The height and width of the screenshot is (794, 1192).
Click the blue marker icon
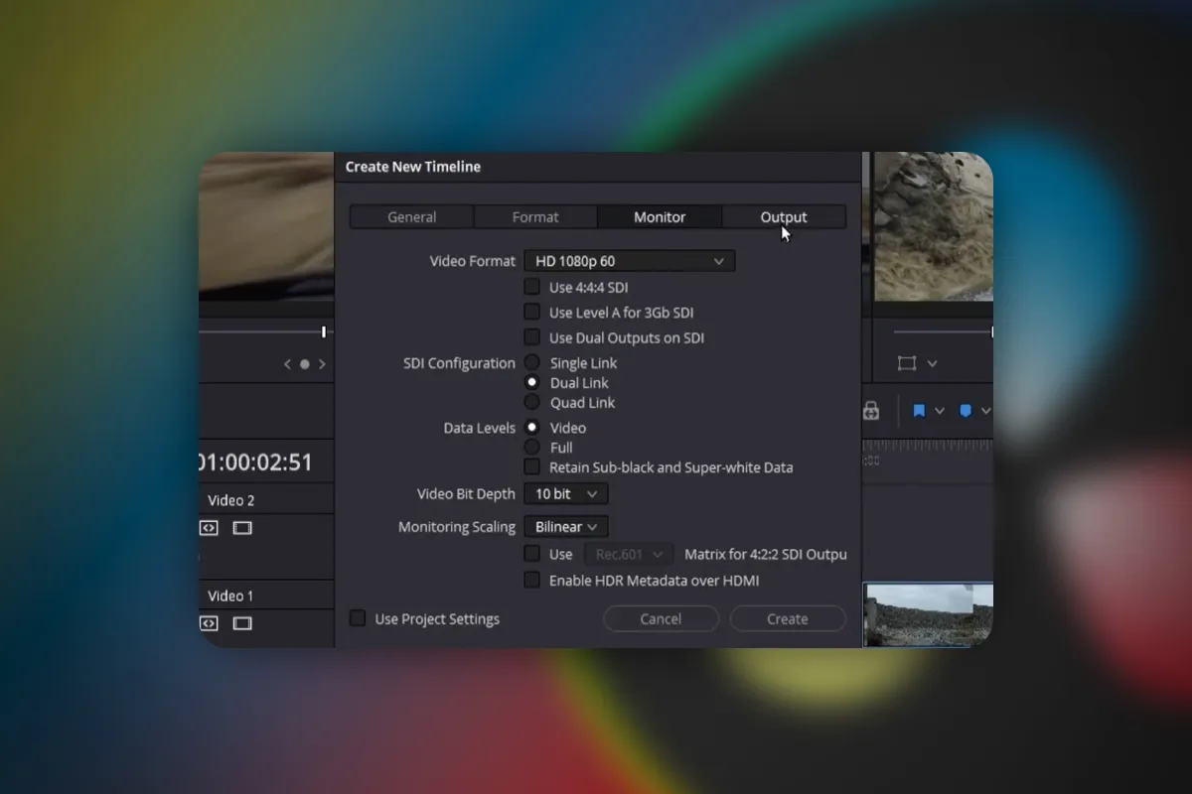(966, 410)
